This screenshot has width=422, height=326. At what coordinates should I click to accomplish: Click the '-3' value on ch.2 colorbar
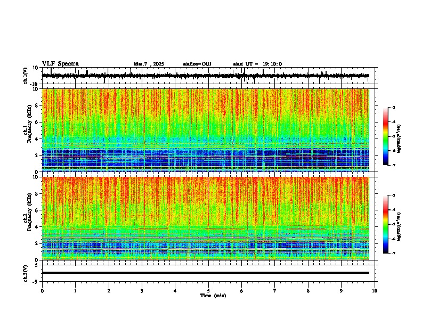click(393, 195)
